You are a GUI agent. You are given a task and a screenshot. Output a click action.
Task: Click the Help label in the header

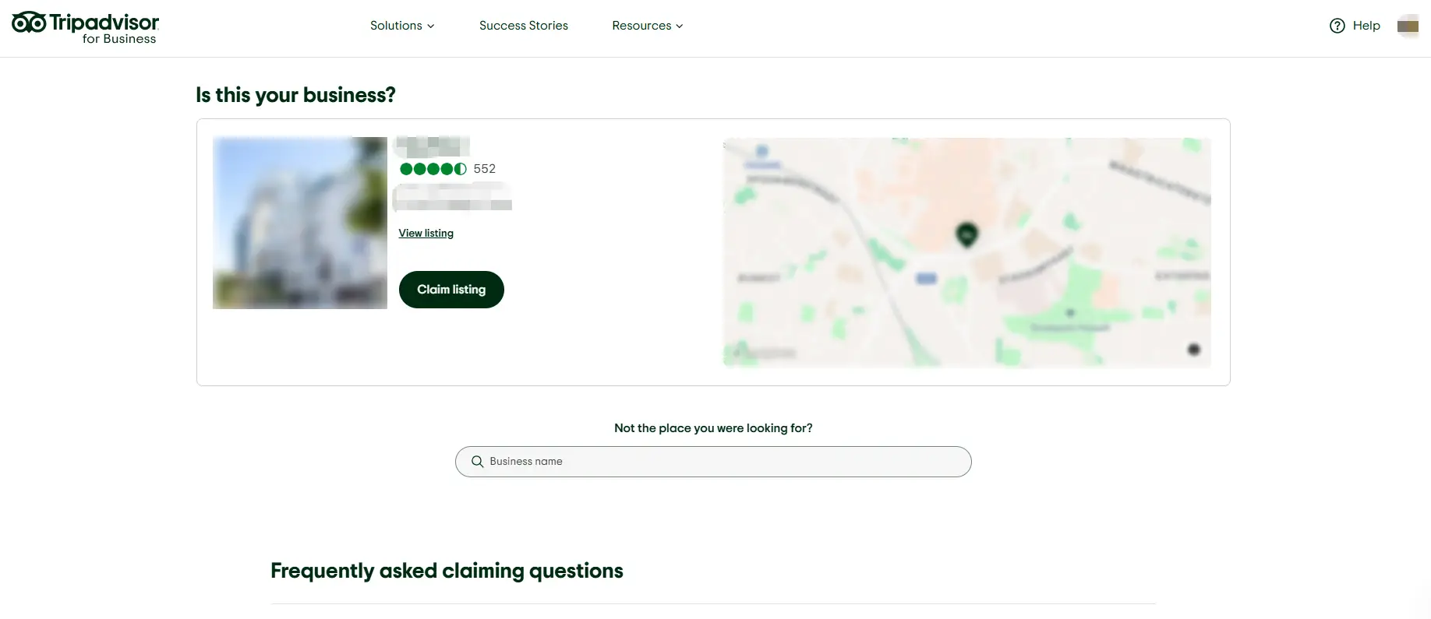[1365, 26]
